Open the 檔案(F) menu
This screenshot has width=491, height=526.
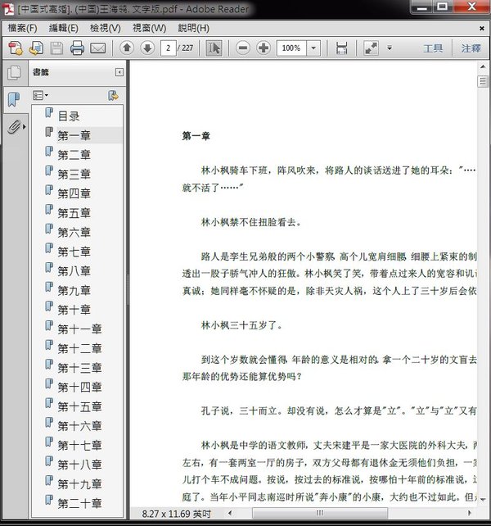(x=22, y=28)
